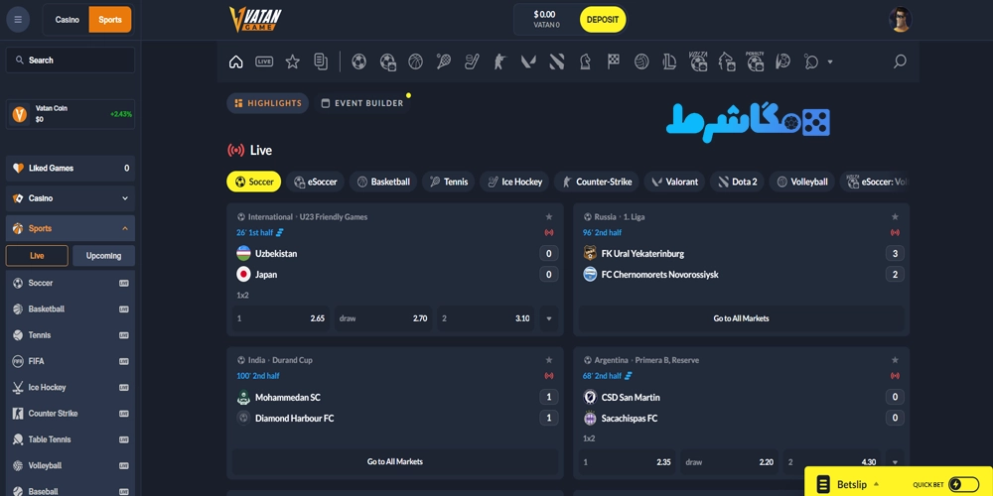Switch to the Sports mode toggle
Screen dimensions: 993x496
[x=110, y=20]
